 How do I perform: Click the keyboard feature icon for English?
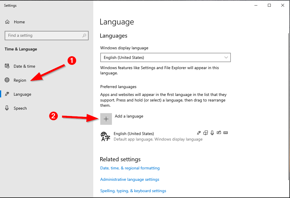coord(225,133)
